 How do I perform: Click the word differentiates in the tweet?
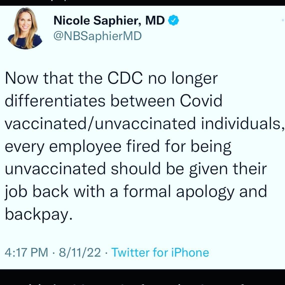(55, 101)
